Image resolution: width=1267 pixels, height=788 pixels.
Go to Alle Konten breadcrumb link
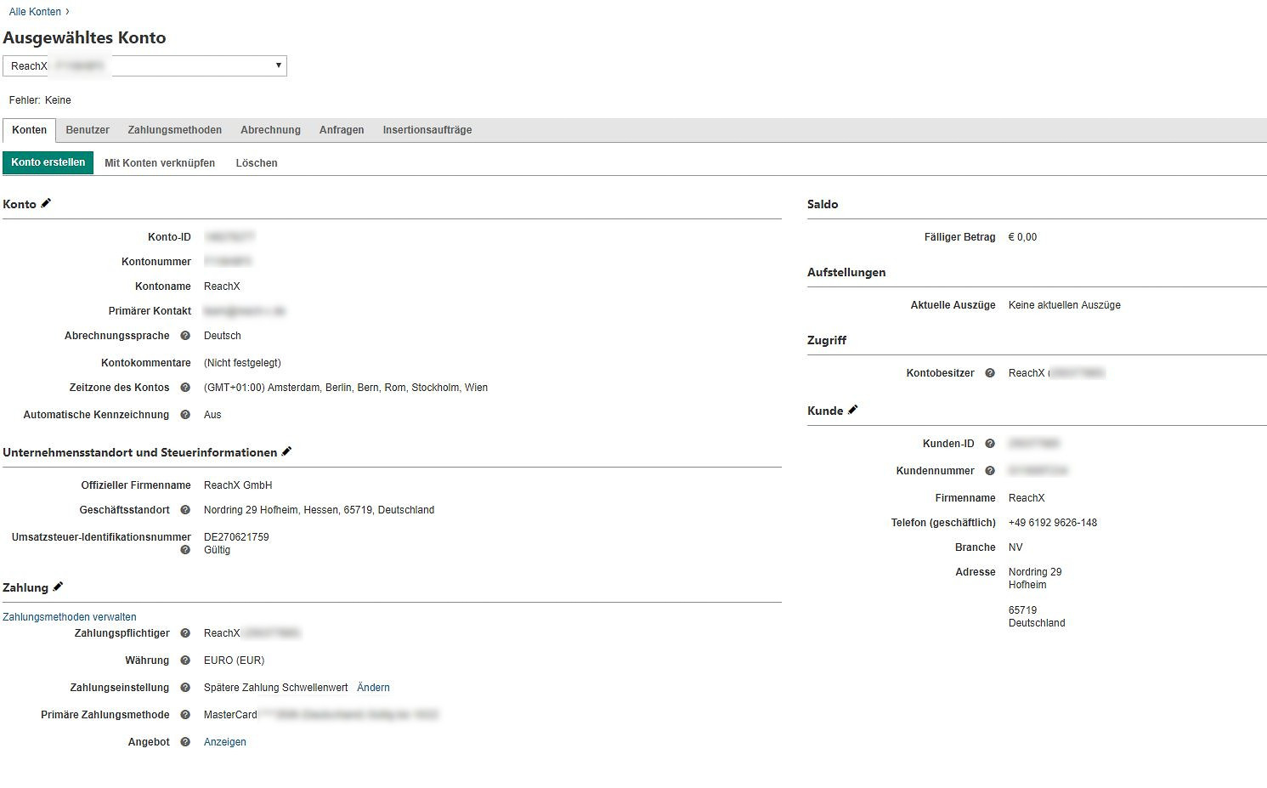click(35, 12)
